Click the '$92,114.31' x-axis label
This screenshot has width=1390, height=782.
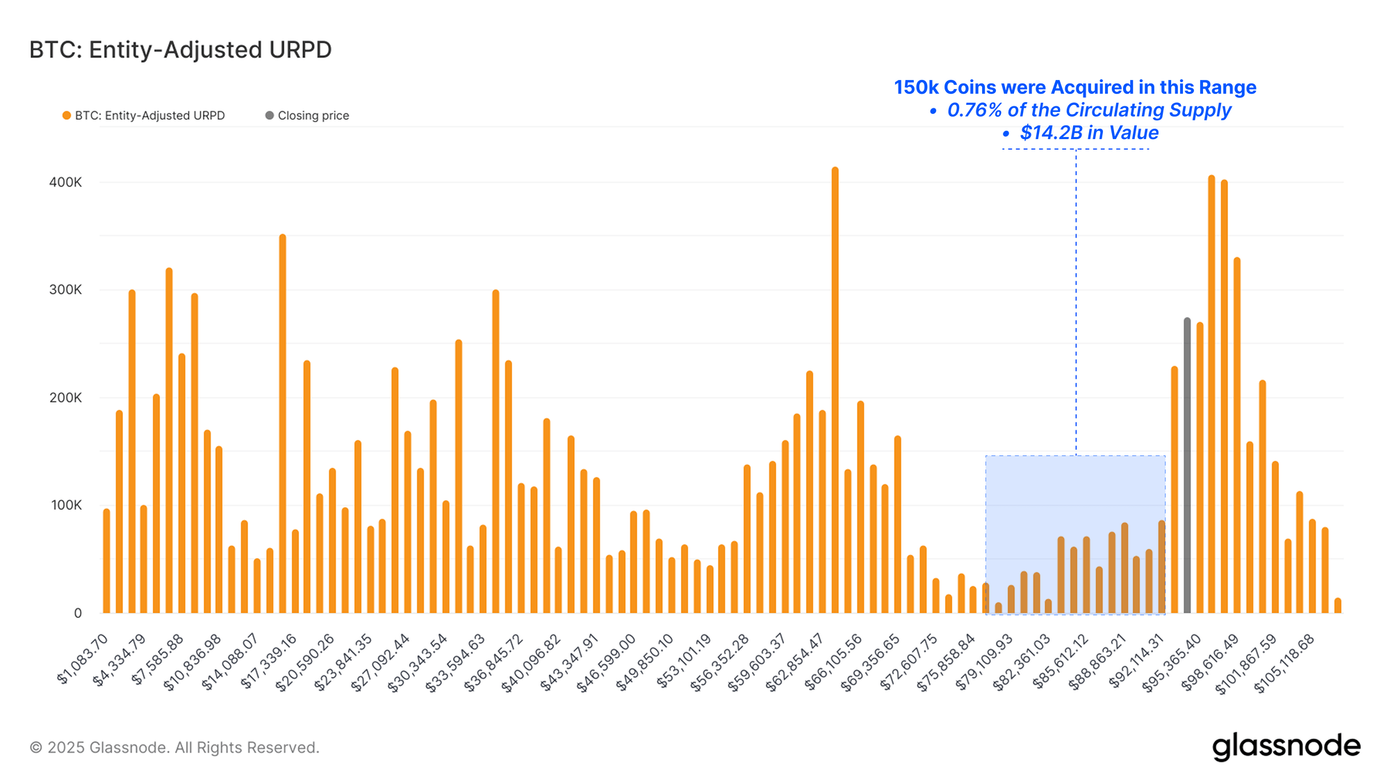tap(1136, 660)
